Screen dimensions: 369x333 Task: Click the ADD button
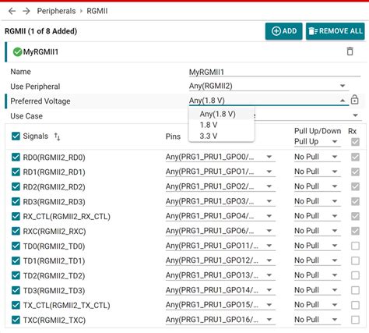[283, 31]
